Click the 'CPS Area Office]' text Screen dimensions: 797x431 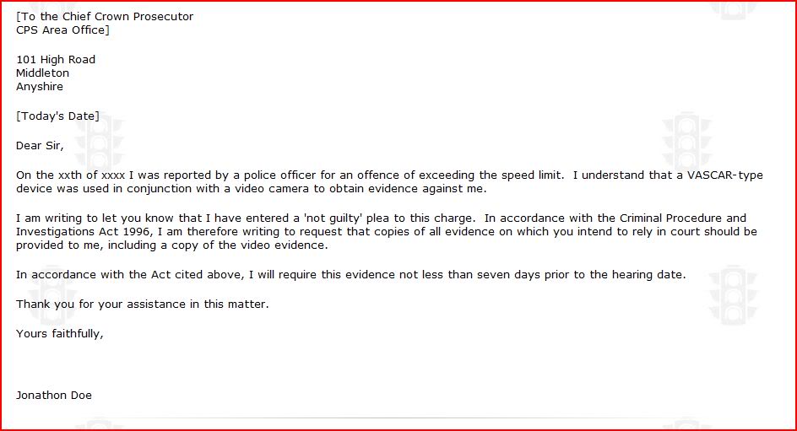coord(62,30)
